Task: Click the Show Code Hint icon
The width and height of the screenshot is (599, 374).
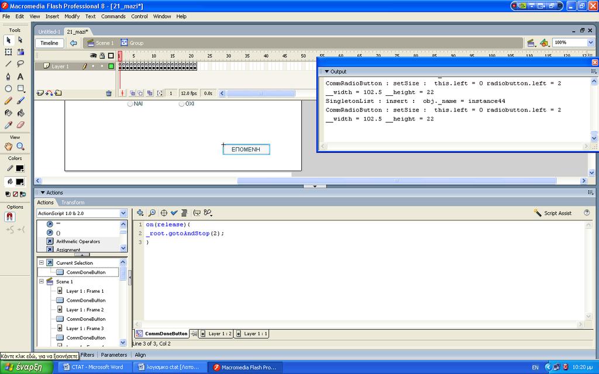Action: [197, 213]
